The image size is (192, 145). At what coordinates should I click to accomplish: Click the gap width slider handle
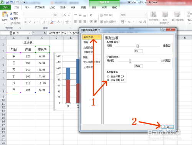point(130,61)
